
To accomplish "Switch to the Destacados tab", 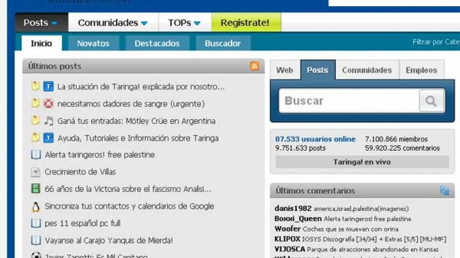I will click(x=157, y=43).
